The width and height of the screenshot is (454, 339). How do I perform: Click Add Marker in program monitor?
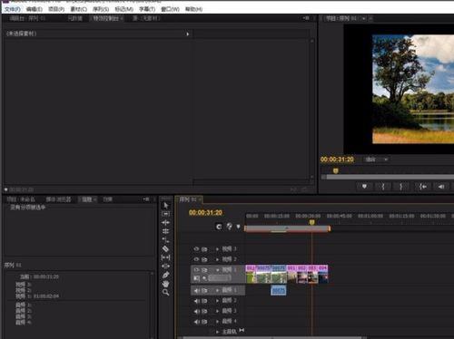click(364, 187)
